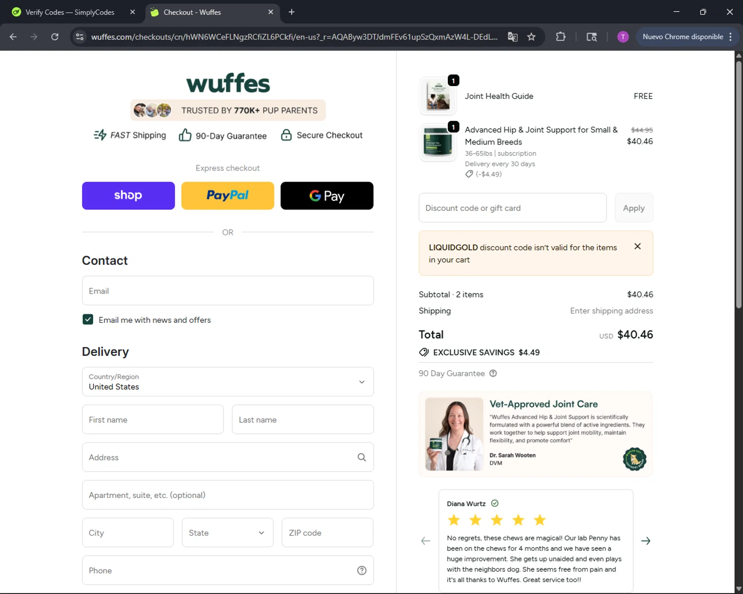Viewport: 743px width, 594px height.
Task: Open a new browser tab
Action: click(292, 12)
